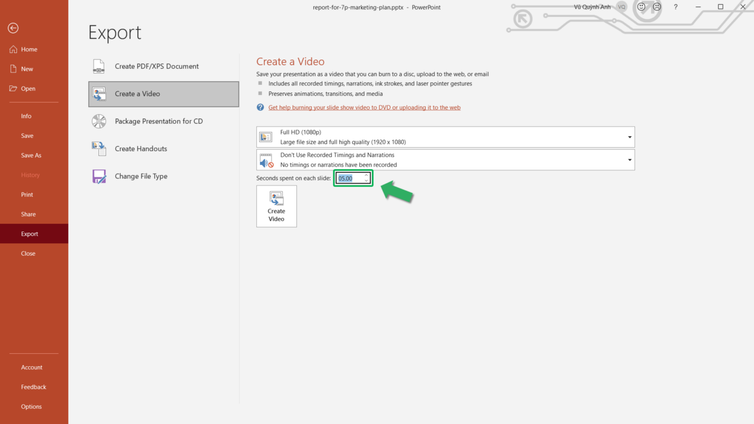The width and height of the screenshot is (754, 424).
Task: Click the frowning face feedback icon
Action: click(656, 6)
